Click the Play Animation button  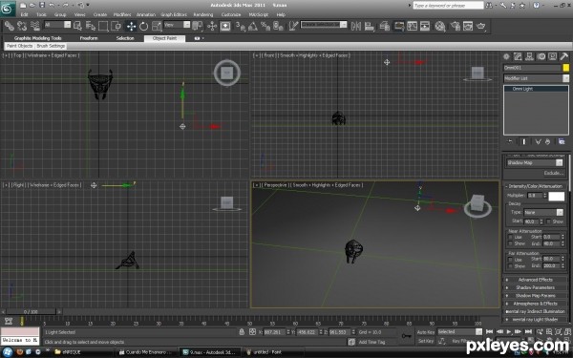pyautogui.click(x=509, y=331)
